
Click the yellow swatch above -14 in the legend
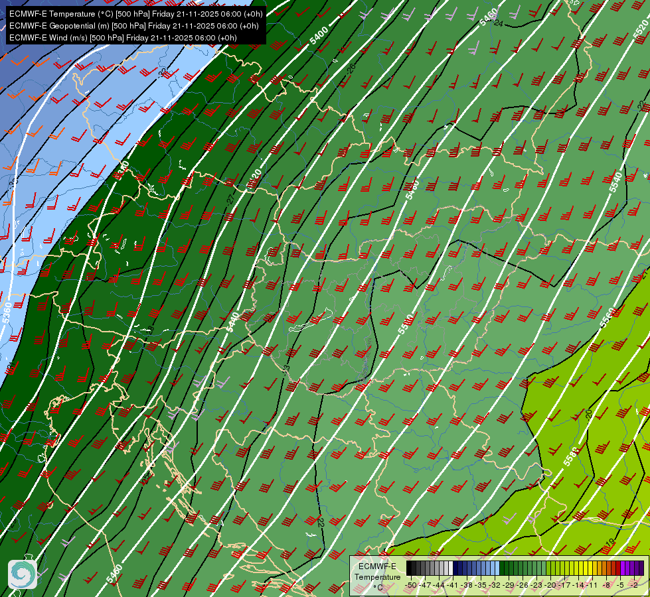[581, 568]
